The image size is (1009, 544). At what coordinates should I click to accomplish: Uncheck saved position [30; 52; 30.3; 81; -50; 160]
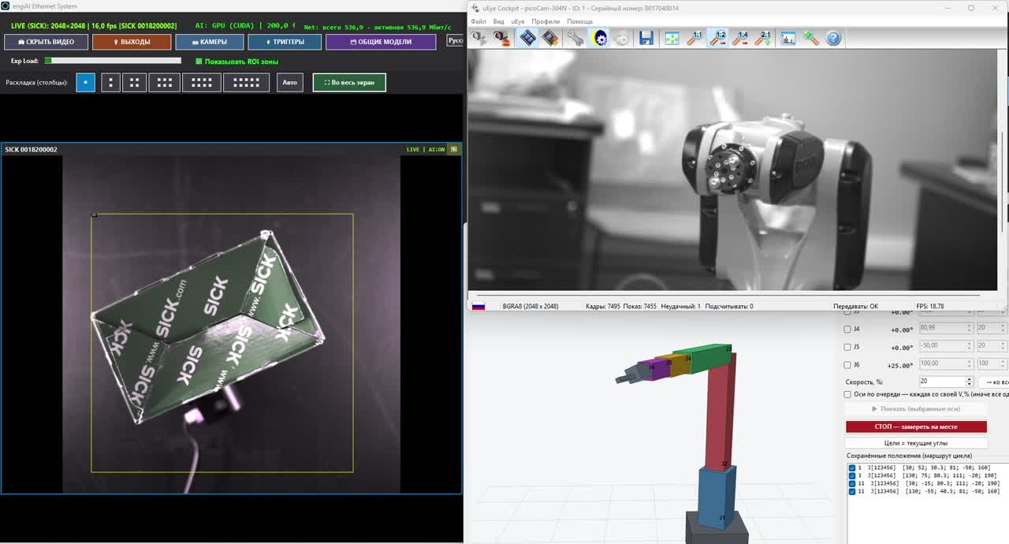(852, 468)
